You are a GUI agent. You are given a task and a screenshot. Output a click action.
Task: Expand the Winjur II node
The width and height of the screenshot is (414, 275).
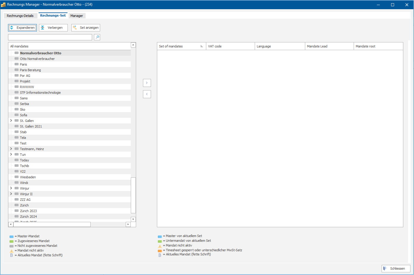pyautogui.click(x=11, y=194)
